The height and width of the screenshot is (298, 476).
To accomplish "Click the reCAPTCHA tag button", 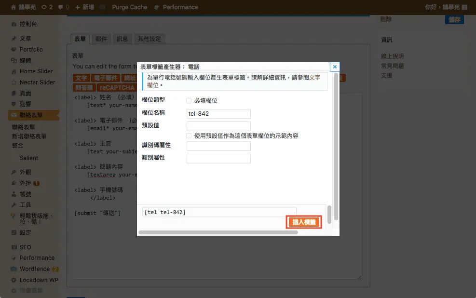I will tap(117, 88).
